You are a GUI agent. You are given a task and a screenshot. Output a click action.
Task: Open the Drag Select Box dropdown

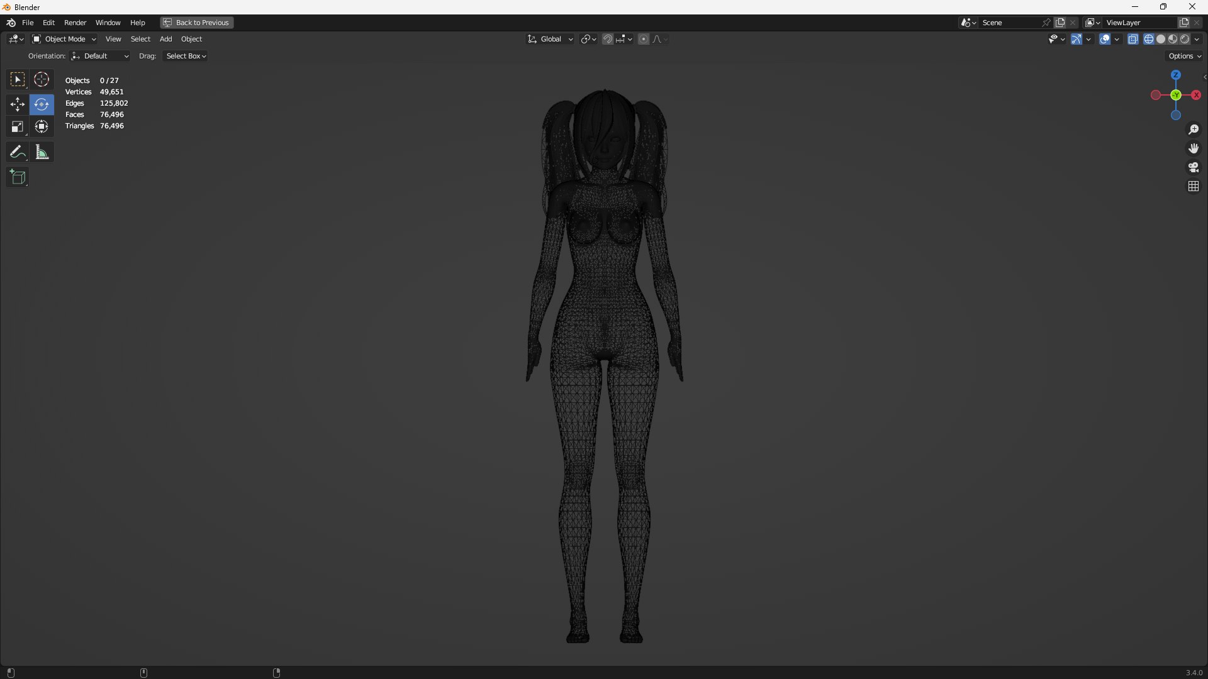coord(186,56)
